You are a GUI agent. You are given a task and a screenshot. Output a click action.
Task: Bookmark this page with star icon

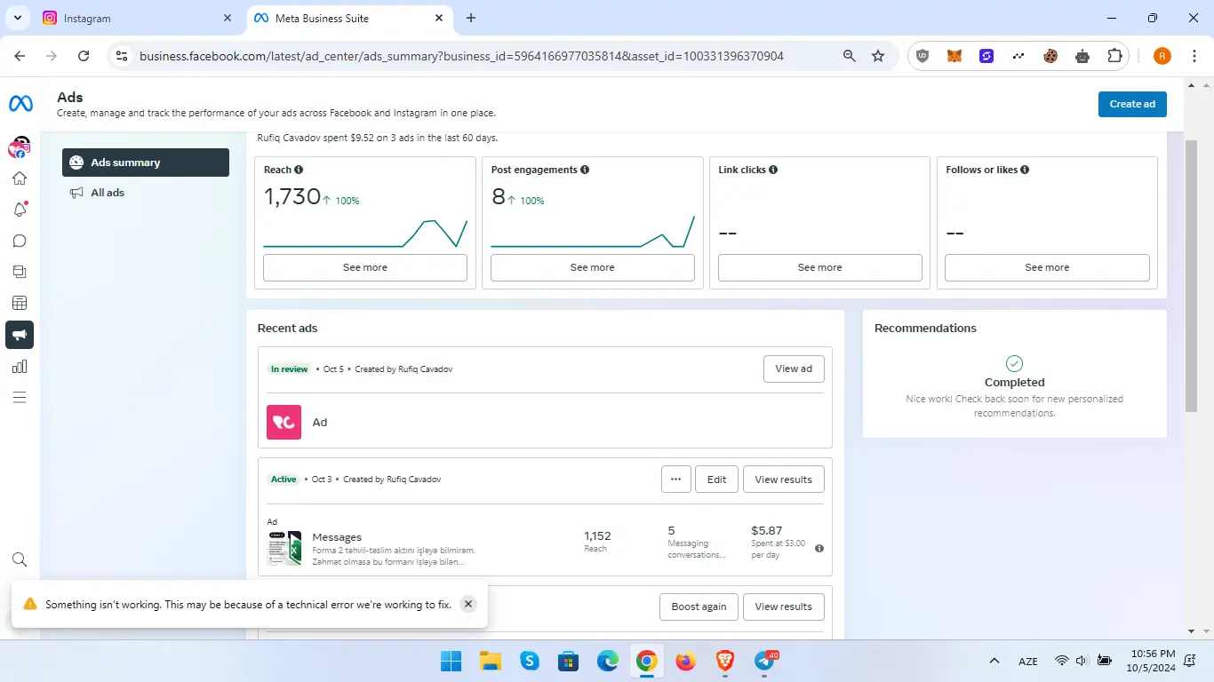pos(878,56)
